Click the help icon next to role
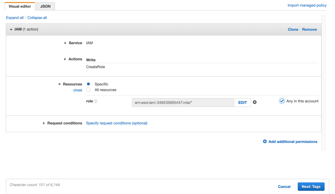 96,101
